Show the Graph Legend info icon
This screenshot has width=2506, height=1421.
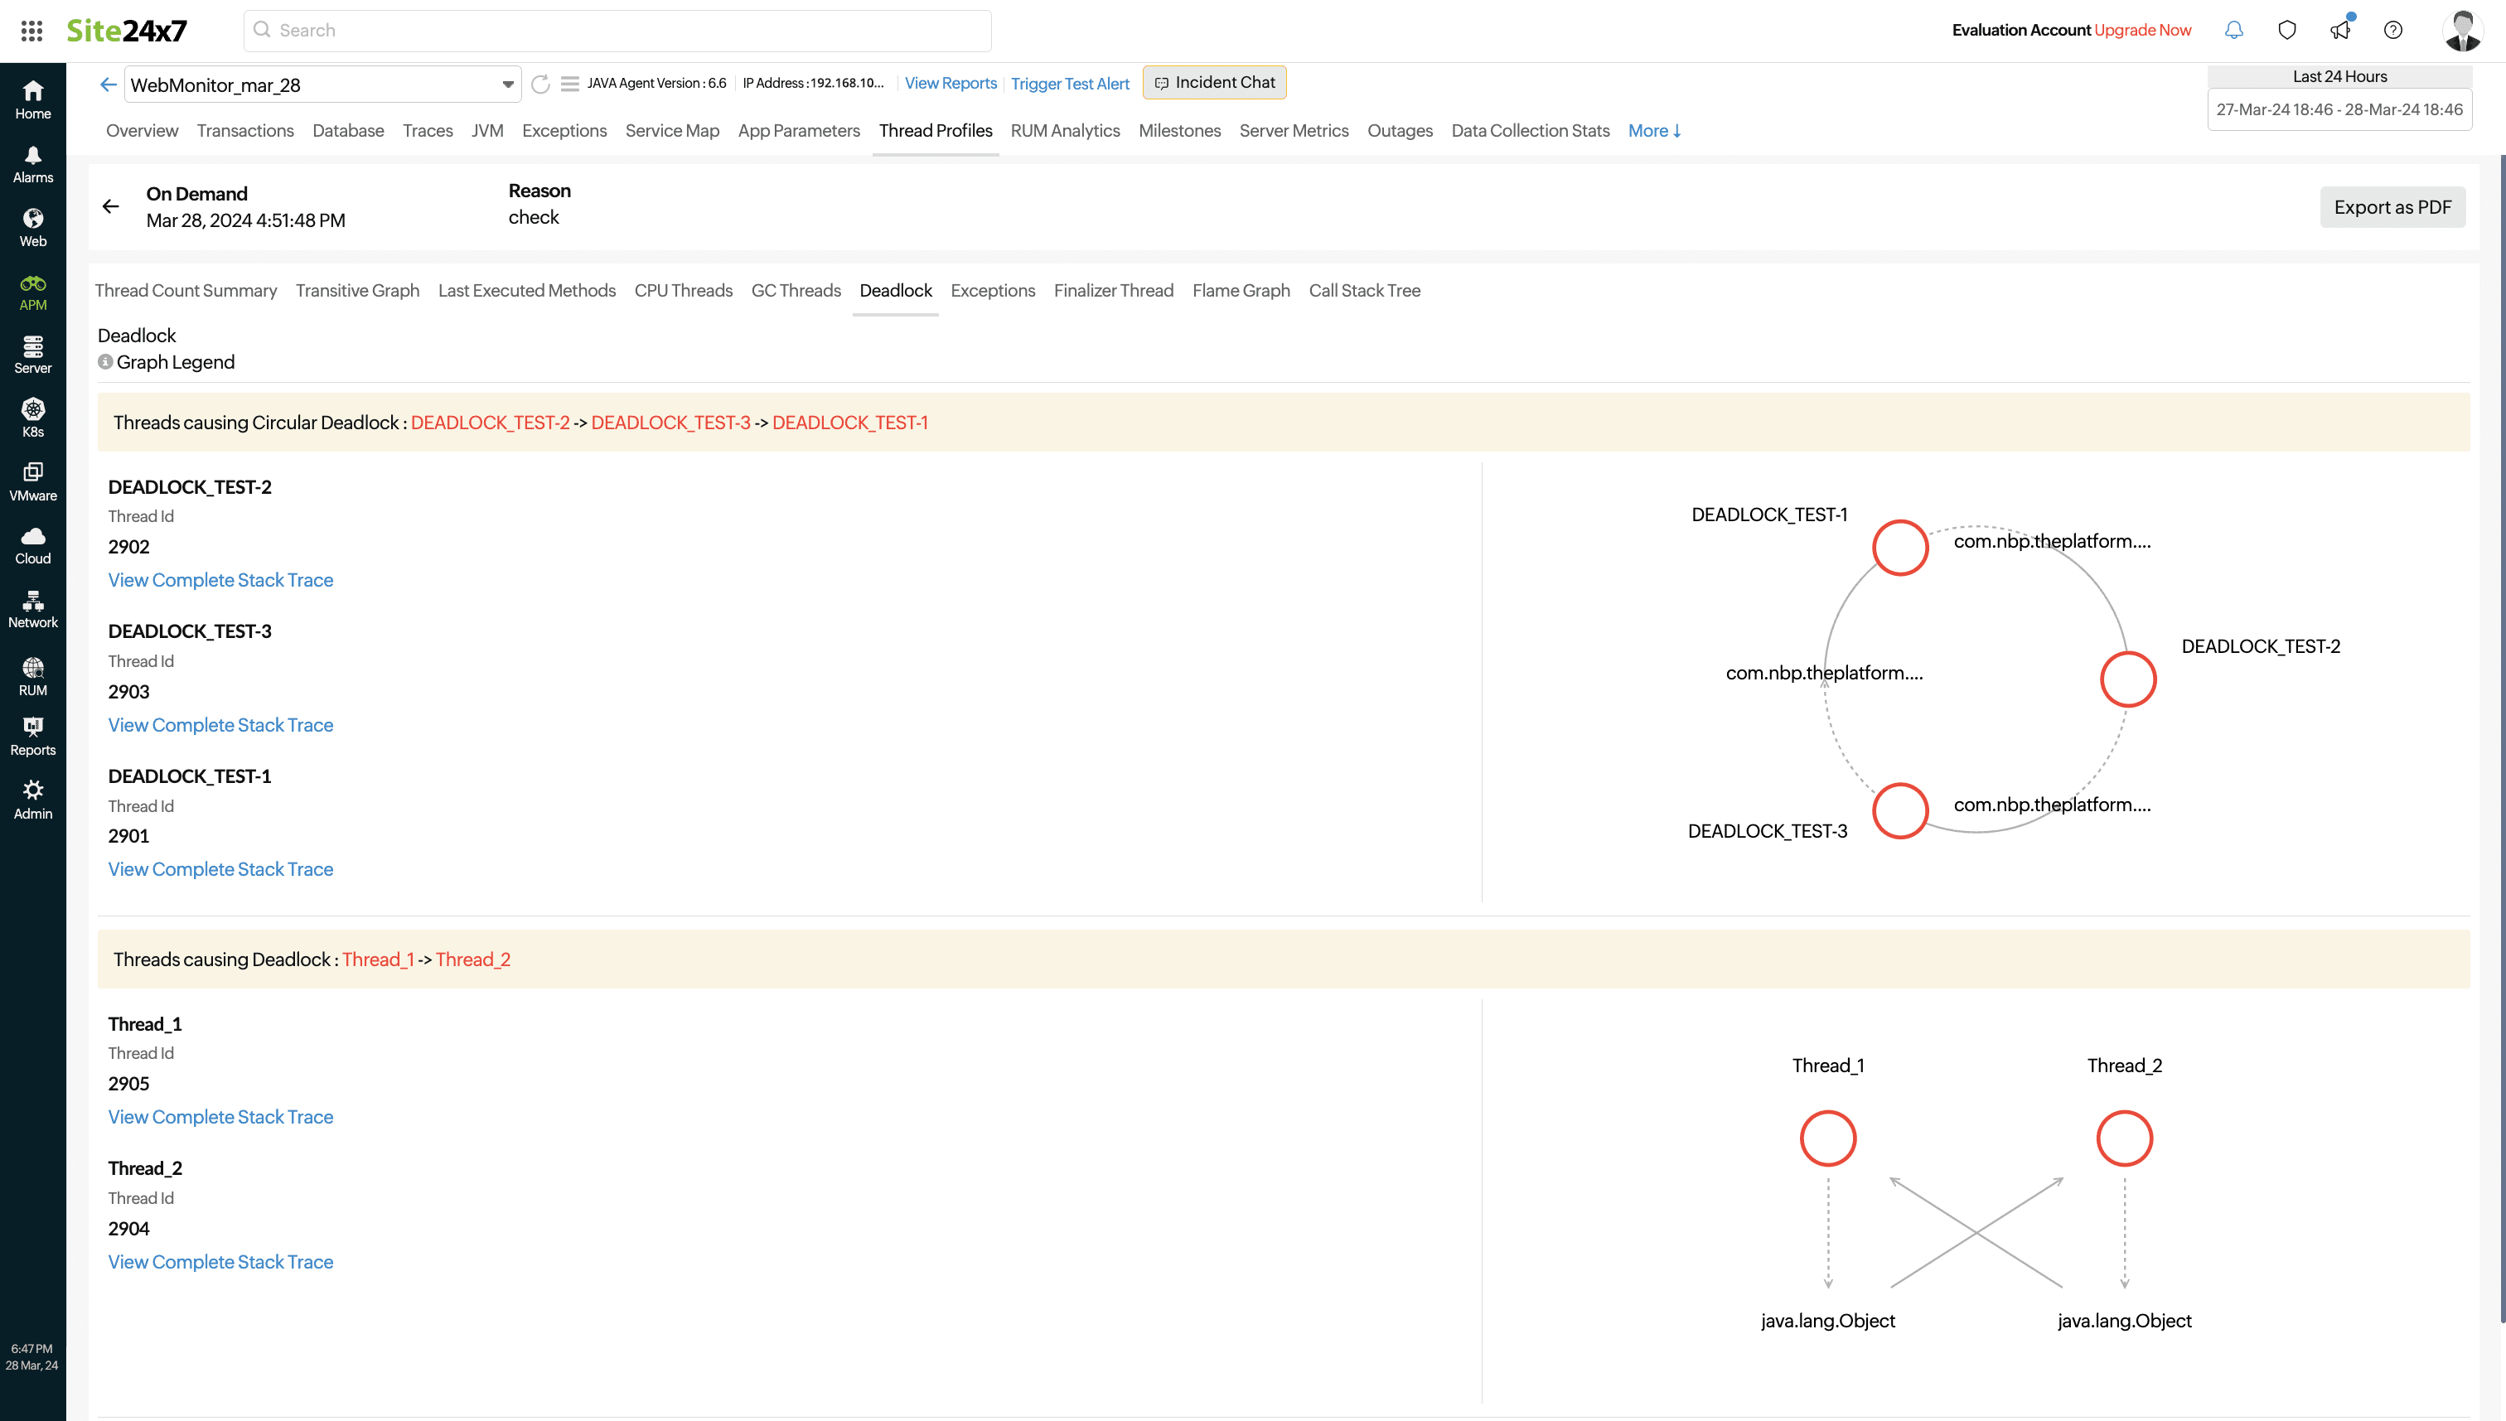[x=105, y=362]
